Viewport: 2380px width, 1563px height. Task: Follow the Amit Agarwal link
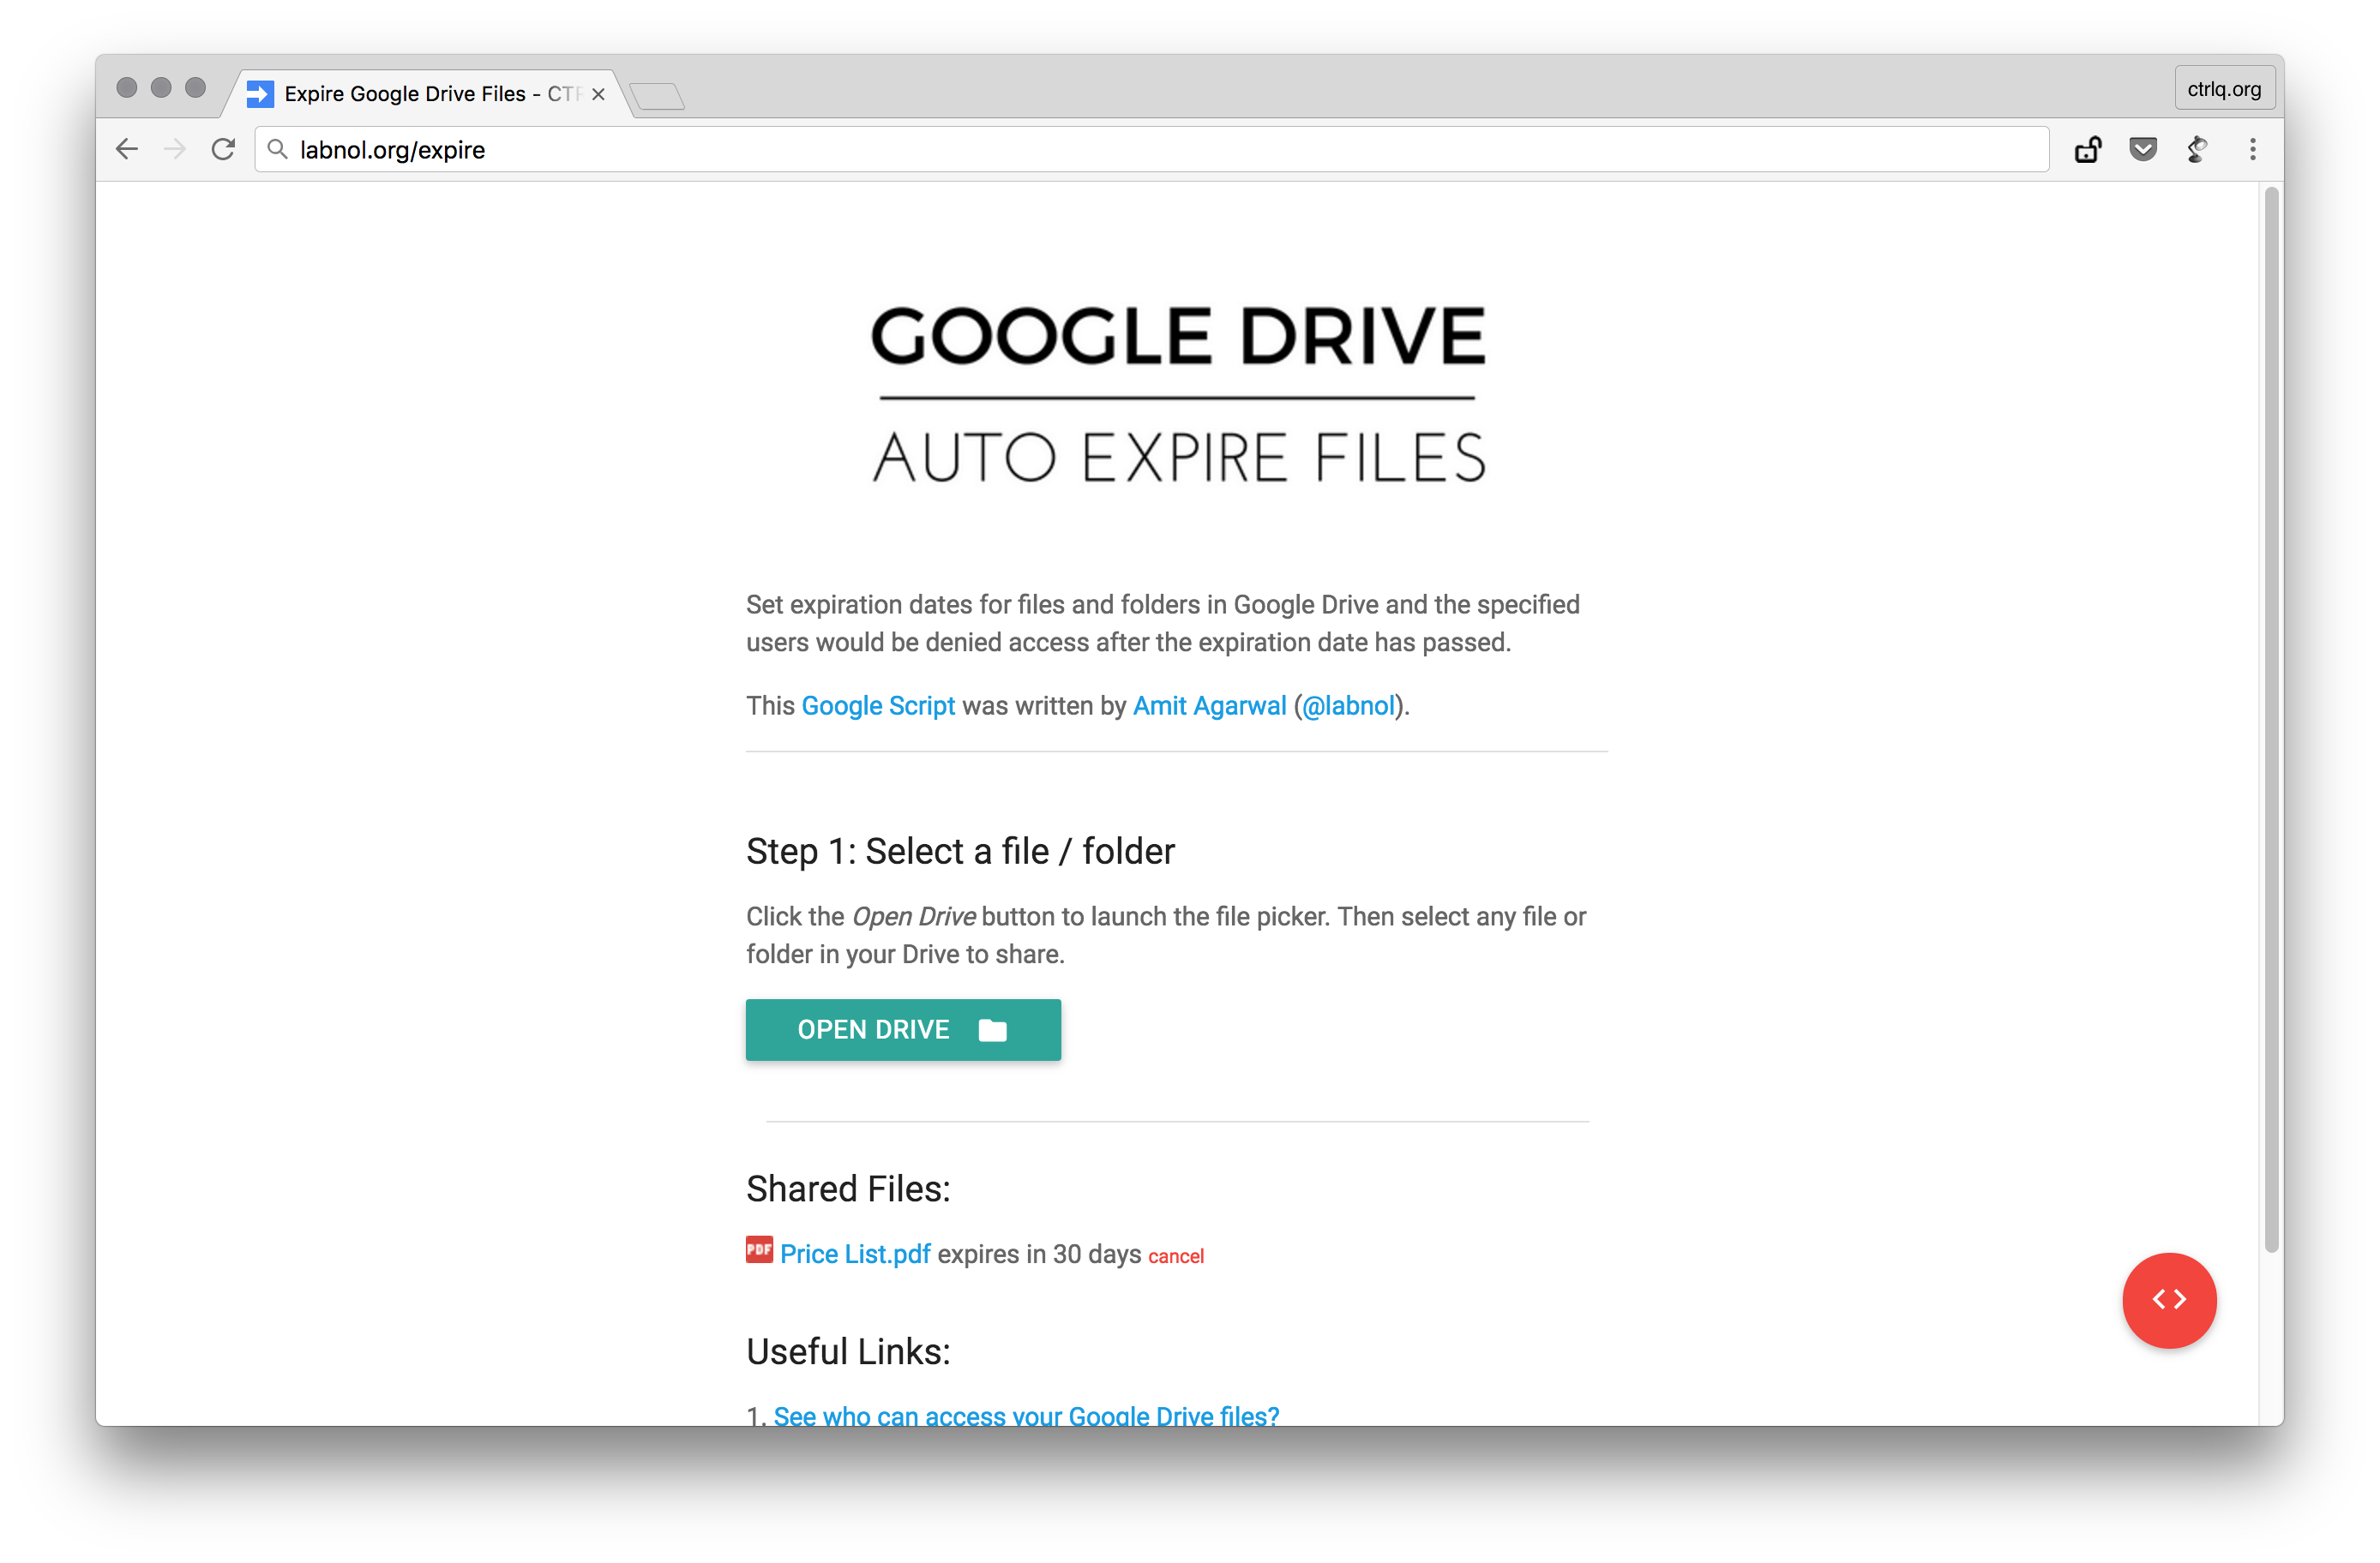tap(1208, 705)
